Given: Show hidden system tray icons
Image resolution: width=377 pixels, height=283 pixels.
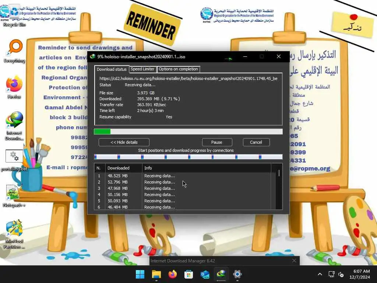Looking at the screenshot, I should tap(320, 274).
